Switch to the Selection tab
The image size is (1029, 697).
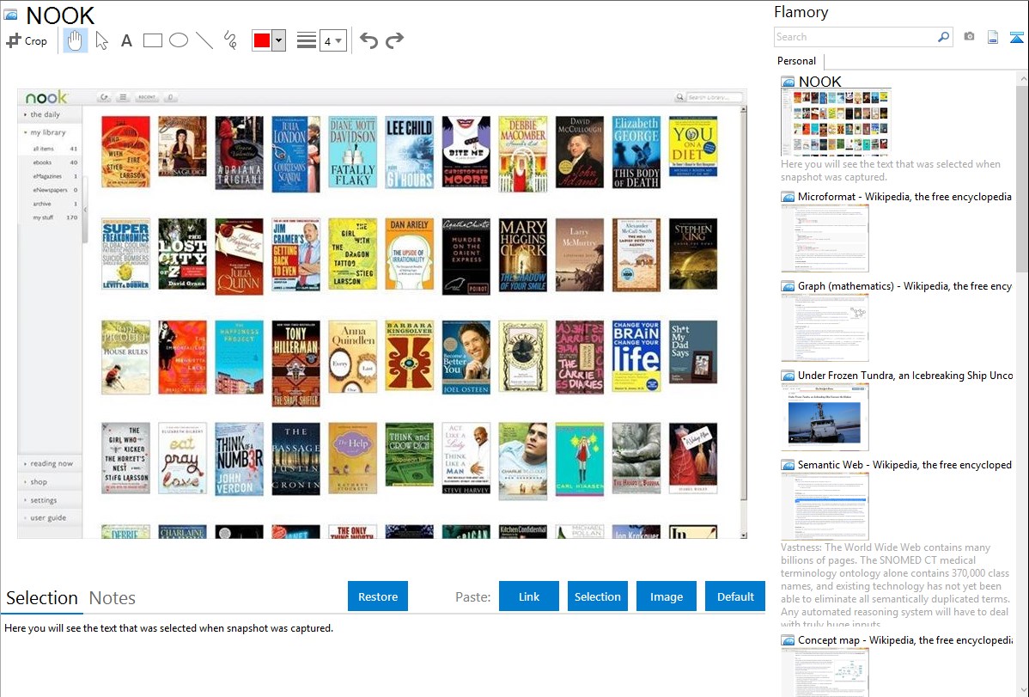(x=42, y=598)
